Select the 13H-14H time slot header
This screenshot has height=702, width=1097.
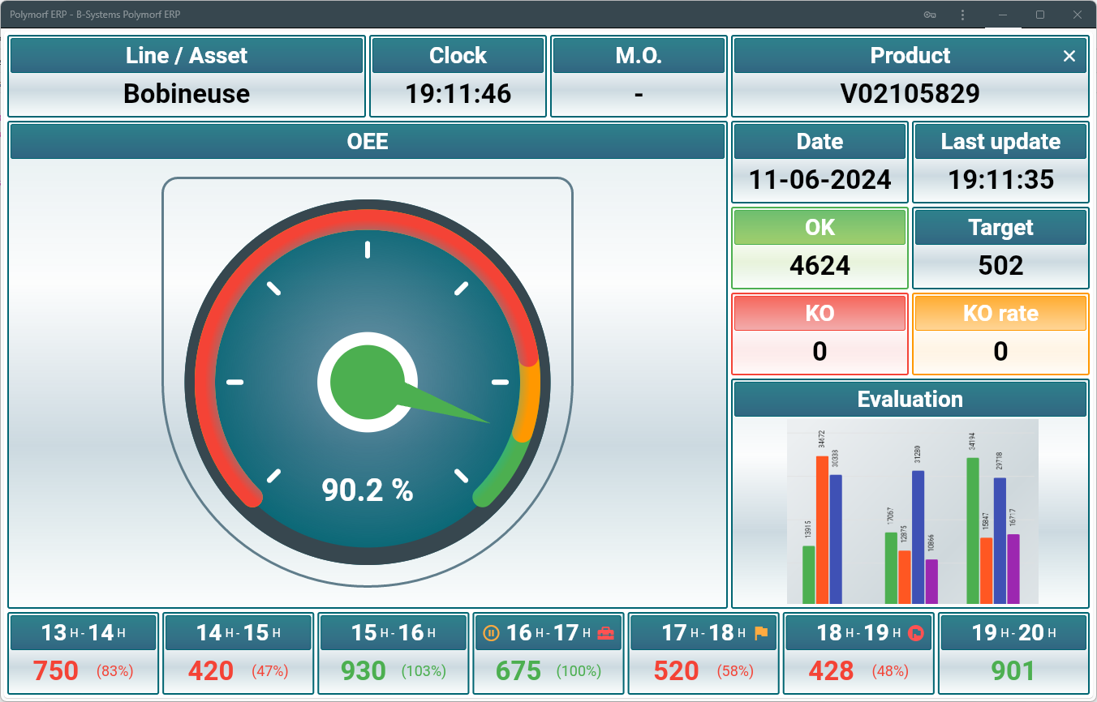tap(84, 632)
